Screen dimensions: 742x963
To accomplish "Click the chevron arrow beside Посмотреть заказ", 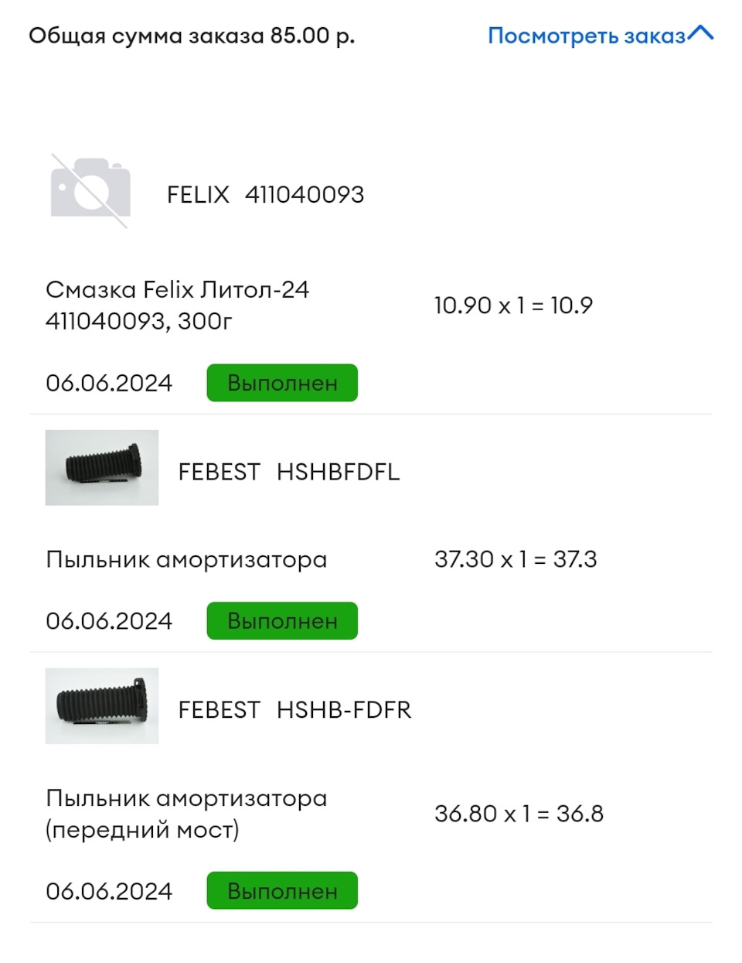I will pyautogui.click(x=701, y=32).
